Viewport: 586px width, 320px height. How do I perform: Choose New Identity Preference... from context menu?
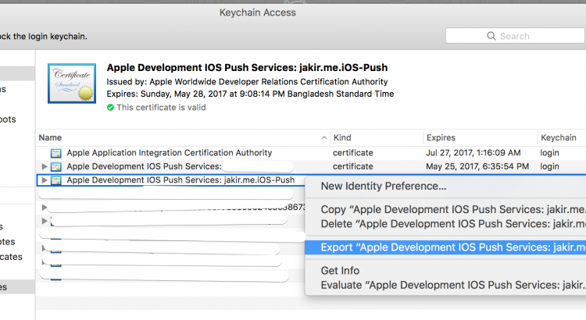[383, 186]
